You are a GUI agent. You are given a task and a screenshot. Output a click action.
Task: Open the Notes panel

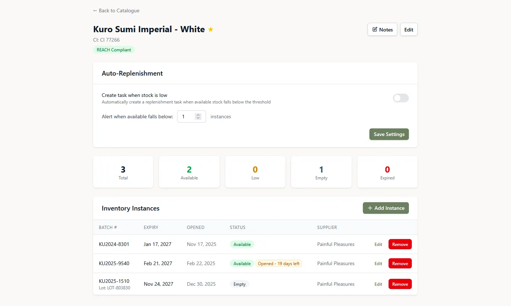point(382,30)
